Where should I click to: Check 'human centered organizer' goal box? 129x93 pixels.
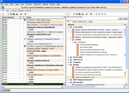[78, 45]
